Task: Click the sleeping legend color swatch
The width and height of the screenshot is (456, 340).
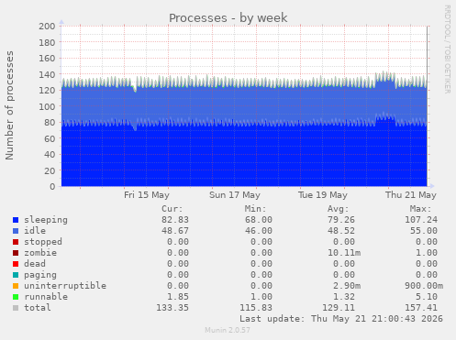Action: 16,220
